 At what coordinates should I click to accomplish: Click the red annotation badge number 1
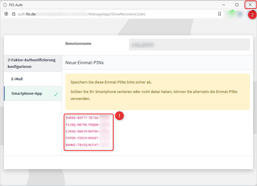click(119, 116)
